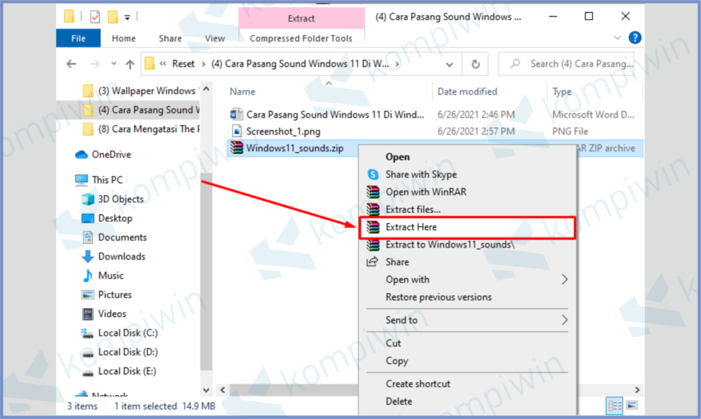Viewport: 701px width, 419px height.
Task: Refresh the folder view
Action: point(476,63)
